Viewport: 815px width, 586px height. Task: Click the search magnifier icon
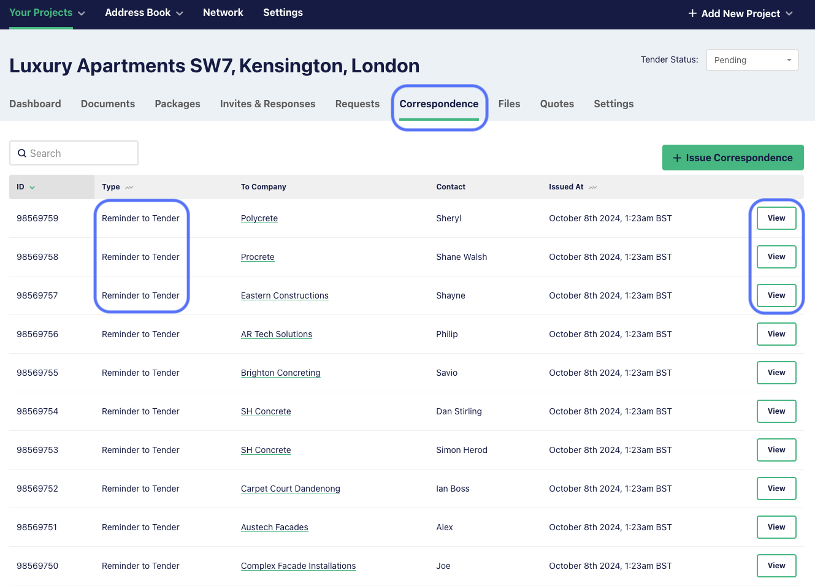(22, 153)
